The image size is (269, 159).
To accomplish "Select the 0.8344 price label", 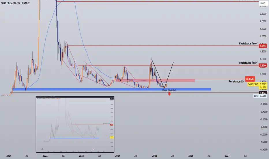I will [263, 66].
